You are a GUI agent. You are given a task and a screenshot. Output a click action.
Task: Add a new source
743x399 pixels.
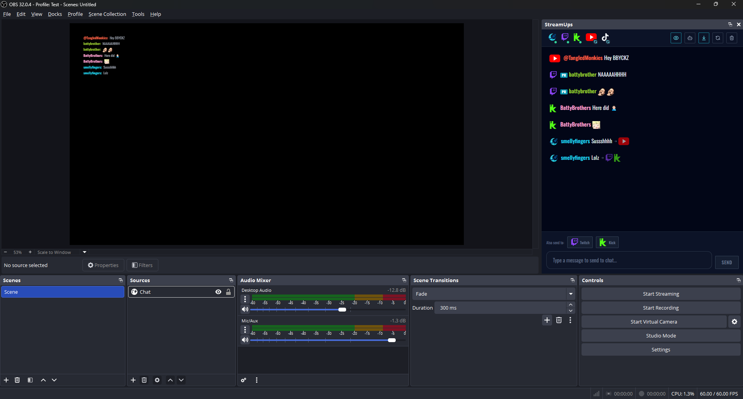click(133, 380)
